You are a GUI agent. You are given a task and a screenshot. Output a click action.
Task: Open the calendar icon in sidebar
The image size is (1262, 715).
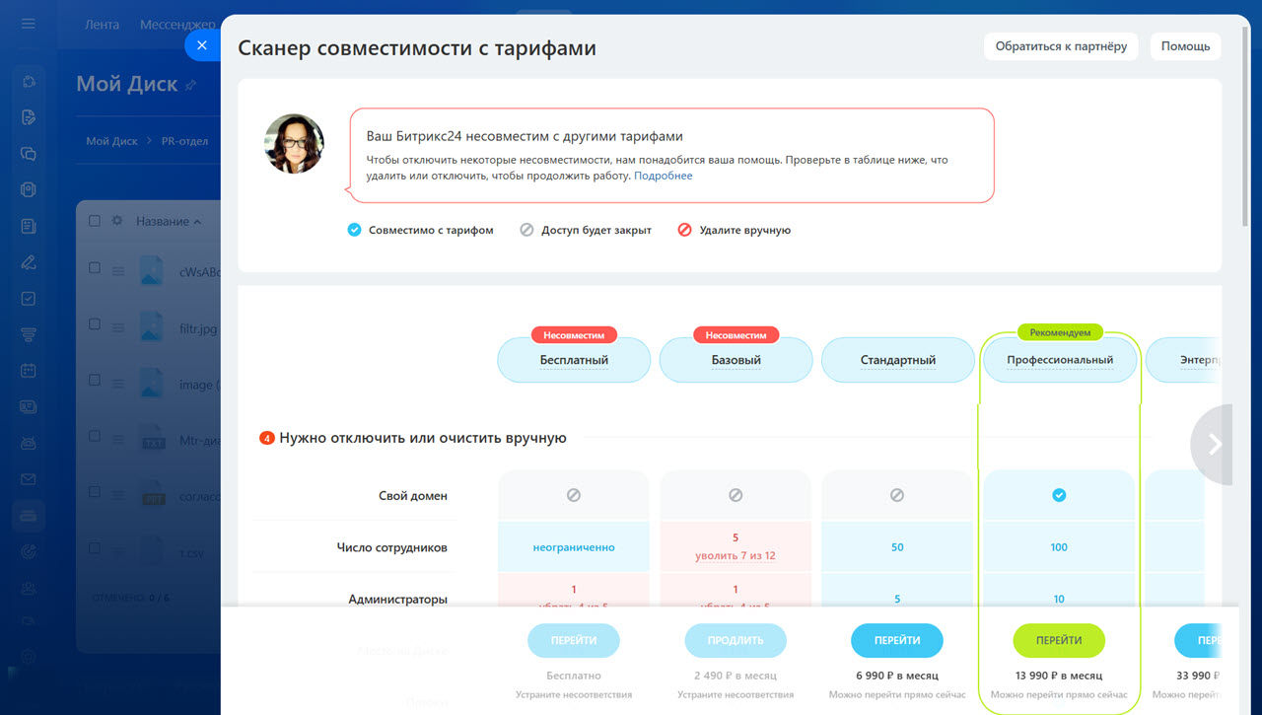[x=28, y=371]
